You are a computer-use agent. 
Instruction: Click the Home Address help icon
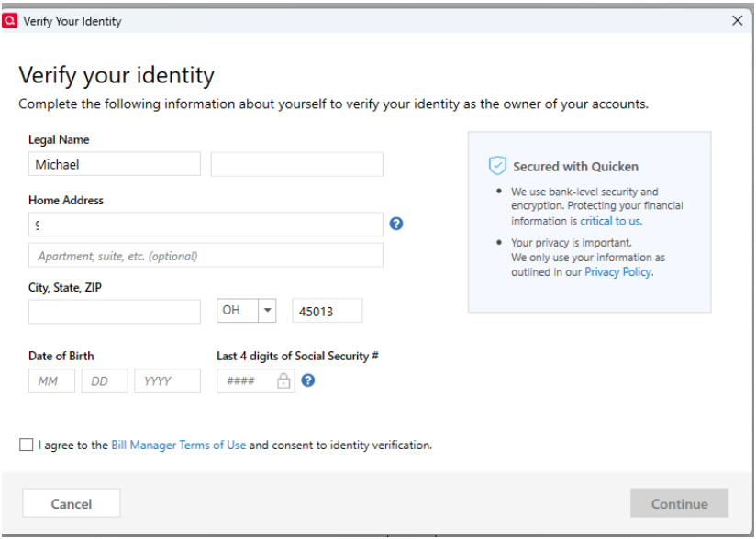[x=396, y=224]
